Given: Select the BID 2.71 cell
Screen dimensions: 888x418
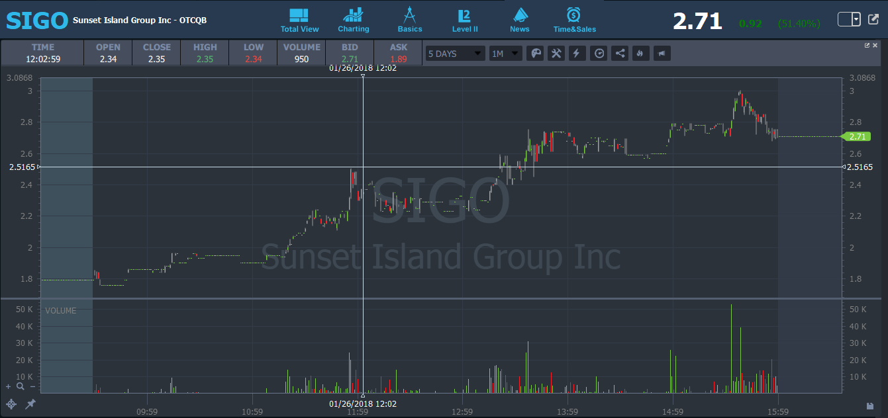Looking at the screenshot, I should click(x=350, y=53).
